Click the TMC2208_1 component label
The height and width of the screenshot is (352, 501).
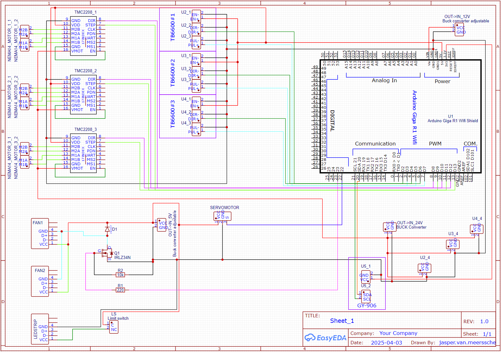[85, 12]
